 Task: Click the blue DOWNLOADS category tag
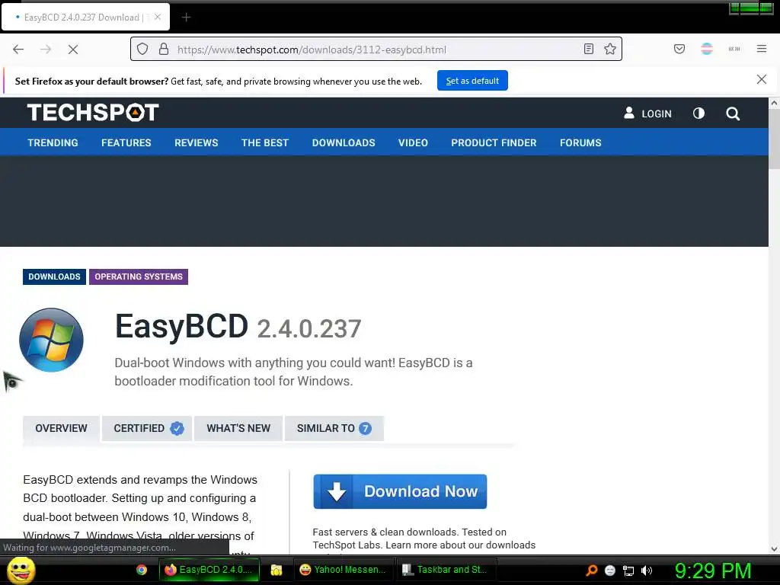[54, 277]
